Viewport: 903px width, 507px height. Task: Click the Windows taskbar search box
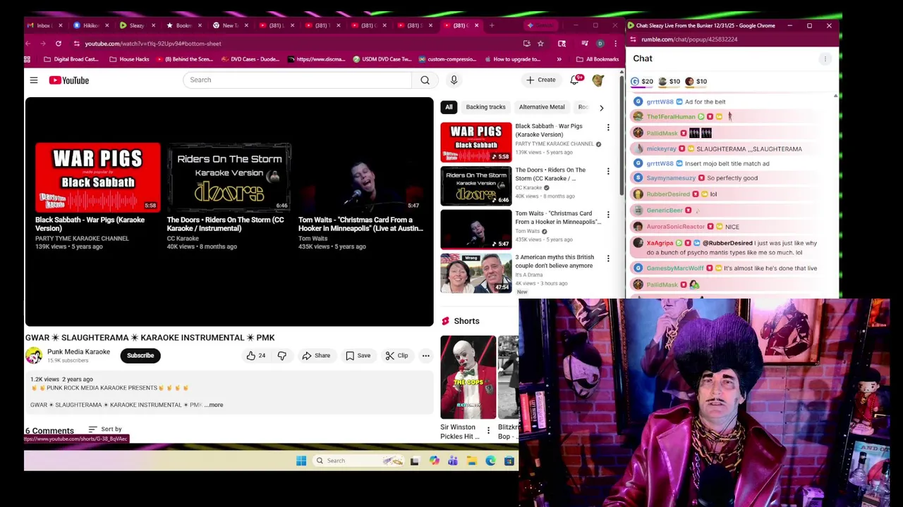[360, 461]
